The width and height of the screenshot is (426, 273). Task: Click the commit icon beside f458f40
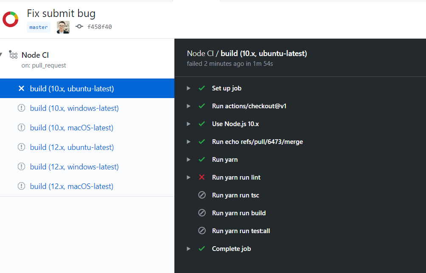[79, 26]
